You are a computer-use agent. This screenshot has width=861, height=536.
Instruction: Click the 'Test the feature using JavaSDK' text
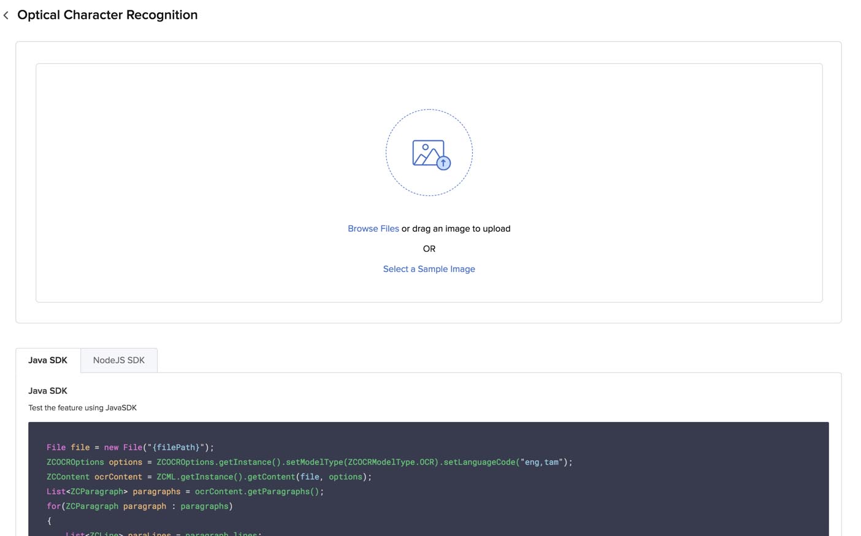[x=82, y=408]
